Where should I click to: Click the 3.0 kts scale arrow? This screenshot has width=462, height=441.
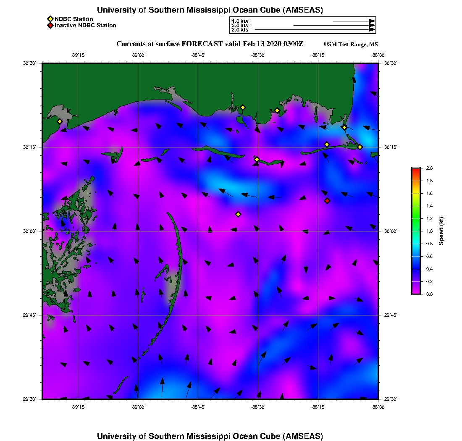point(315,30)
